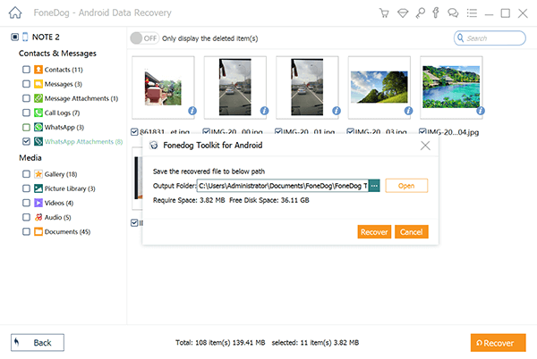The image size is (537, 359).
Task: Uncheck the IMG-20...04.jpg checkbox
Action: tap(422, 132)
